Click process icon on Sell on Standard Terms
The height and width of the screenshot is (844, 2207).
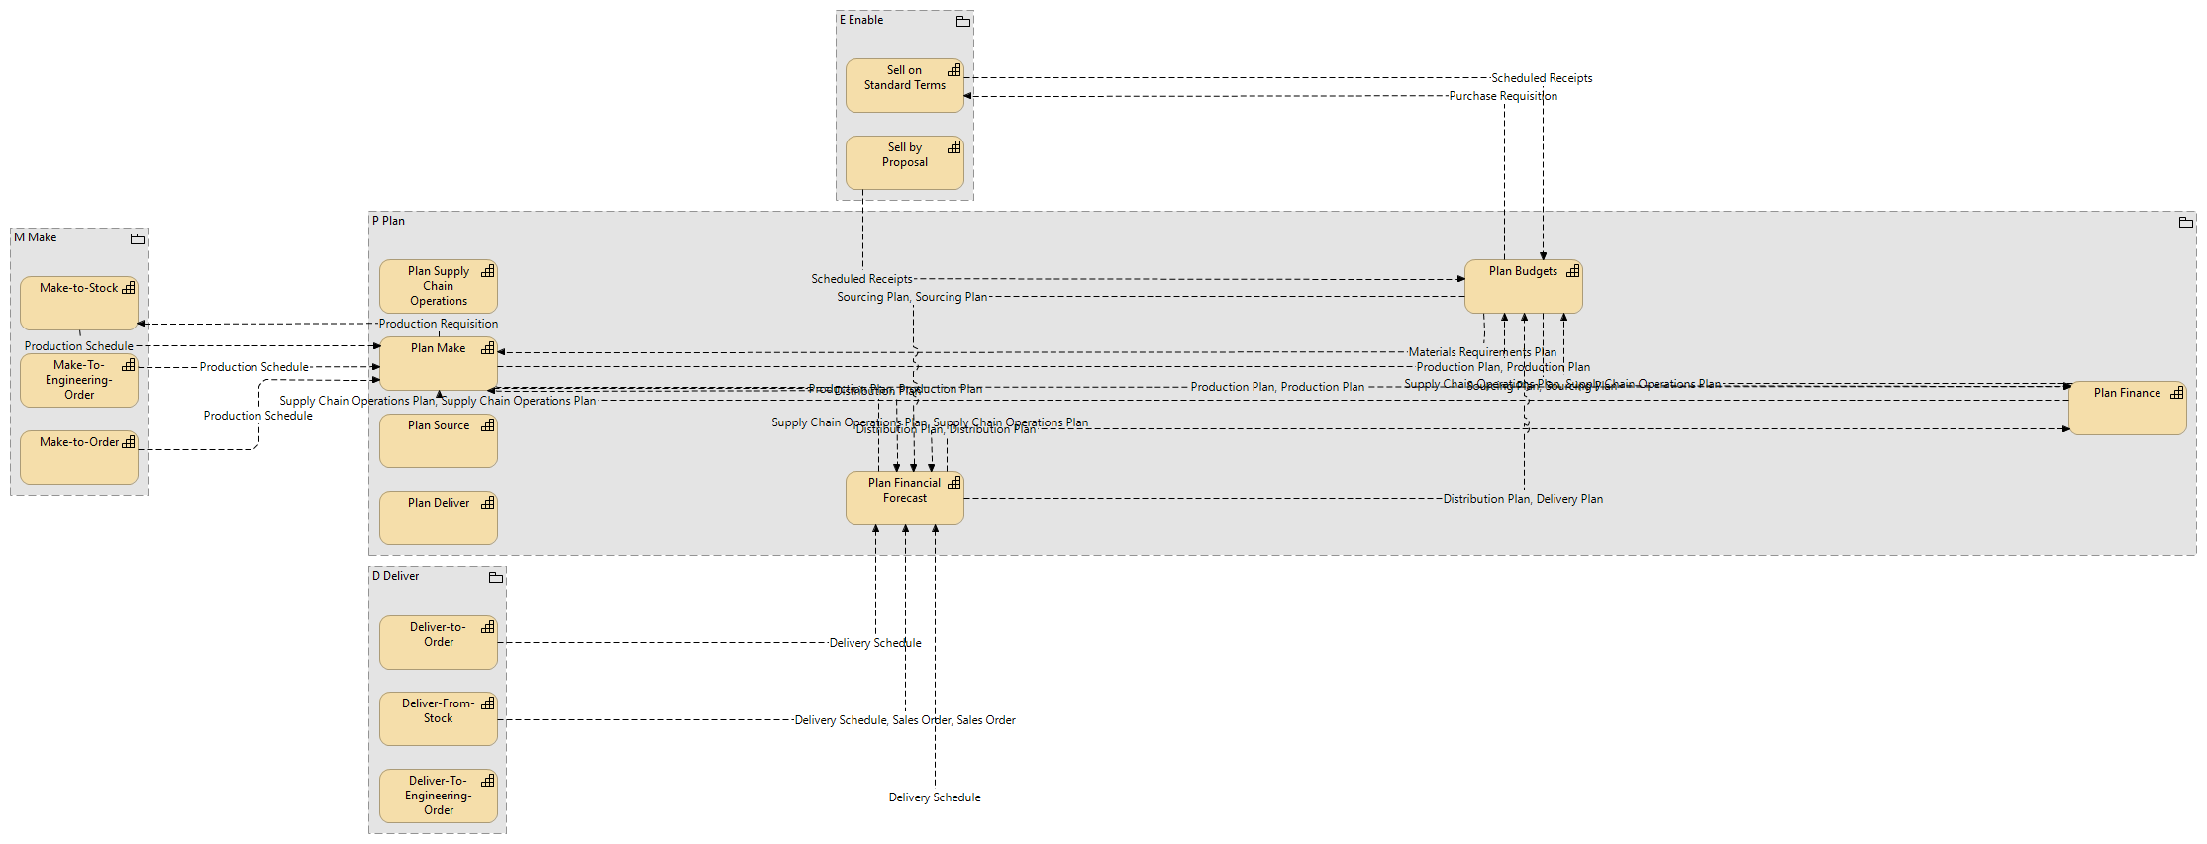pos(953,70)
